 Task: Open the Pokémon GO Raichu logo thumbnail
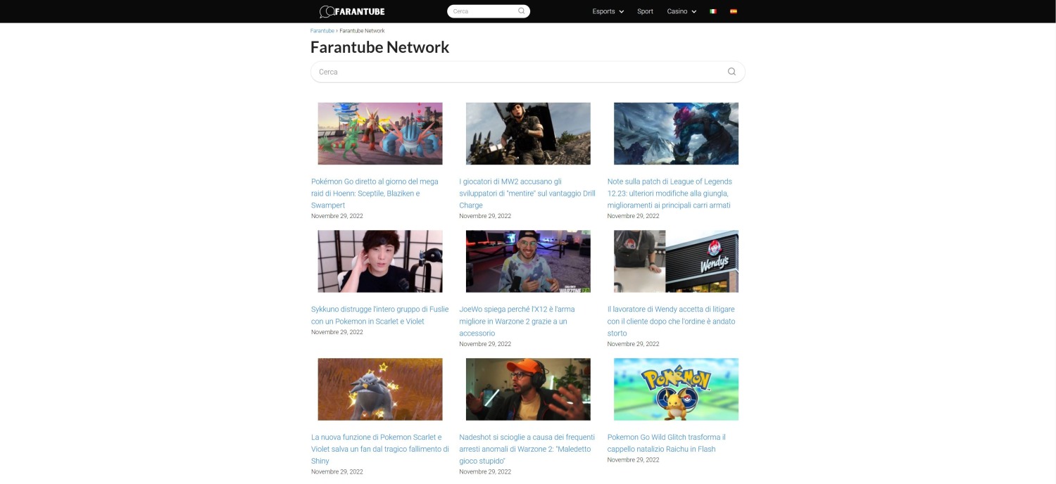pos(676,389)
